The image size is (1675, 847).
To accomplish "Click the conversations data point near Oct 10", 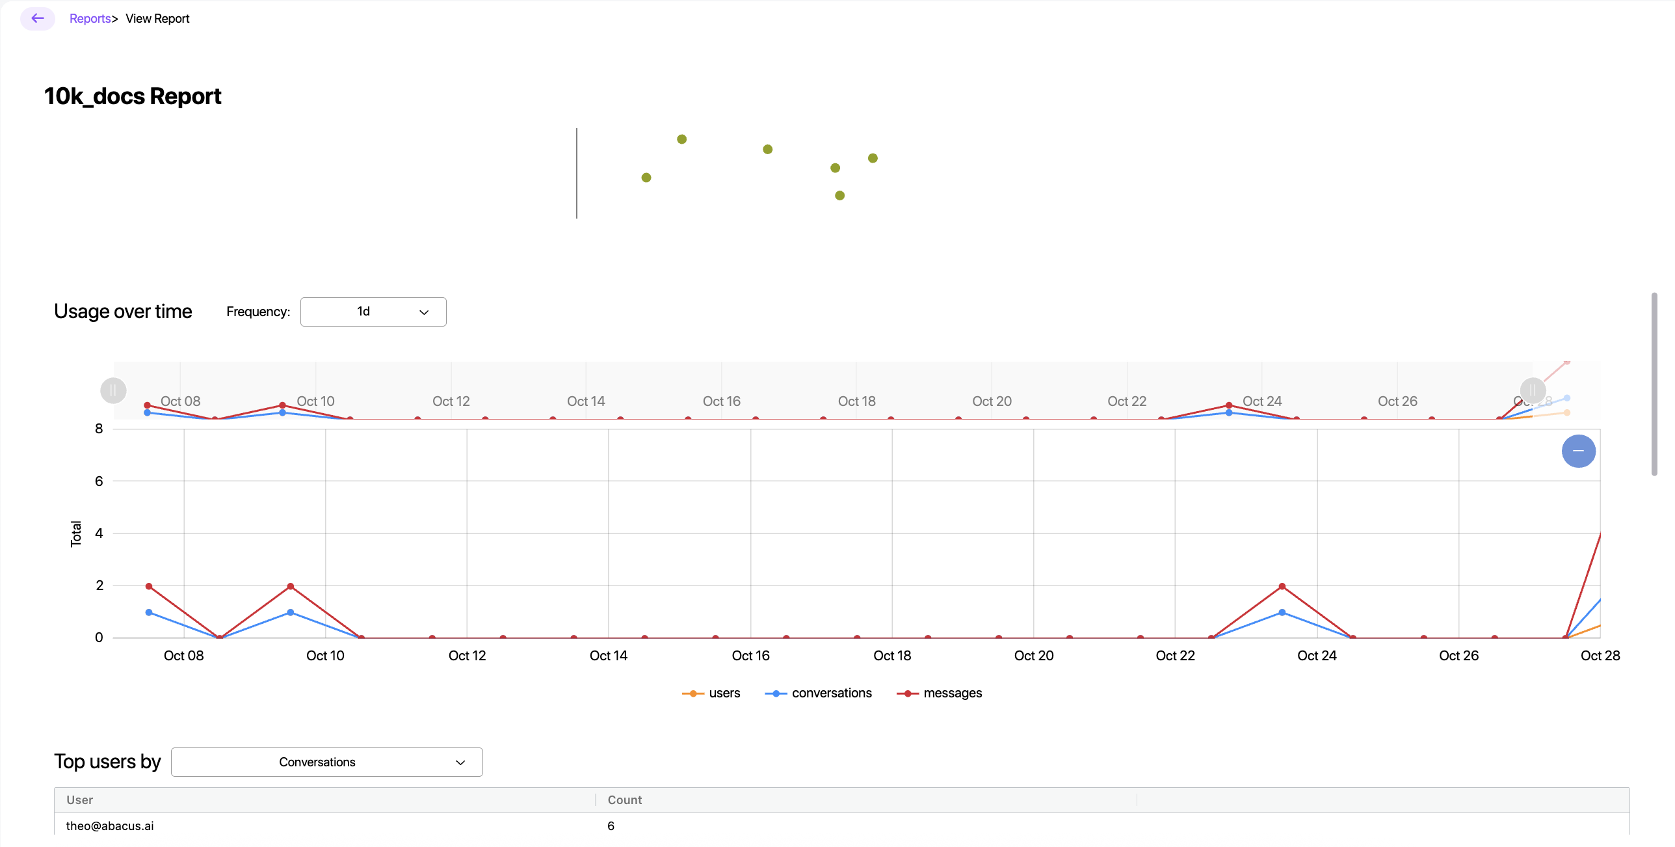I will tap(290, 612).
